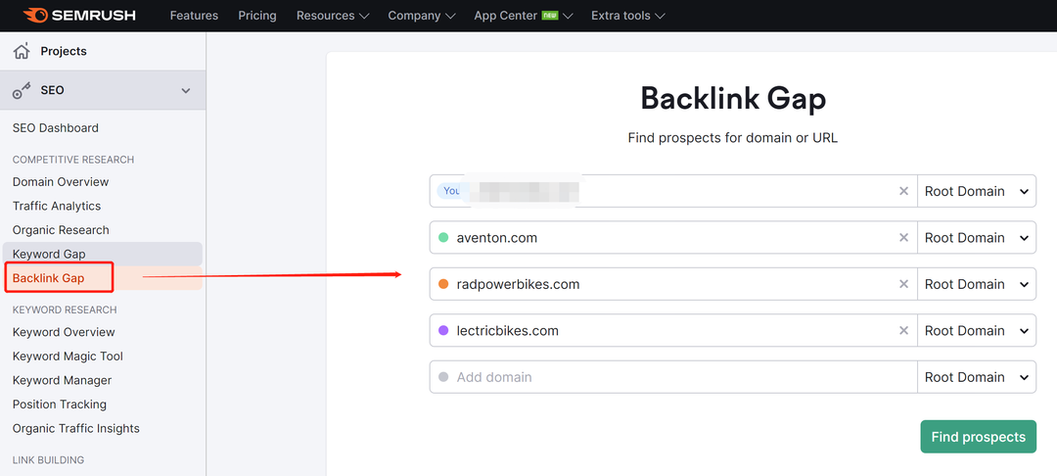1057x476 pixels.
Task: Click the NEW badge next to App Center
Action: (x=550, y=15)
